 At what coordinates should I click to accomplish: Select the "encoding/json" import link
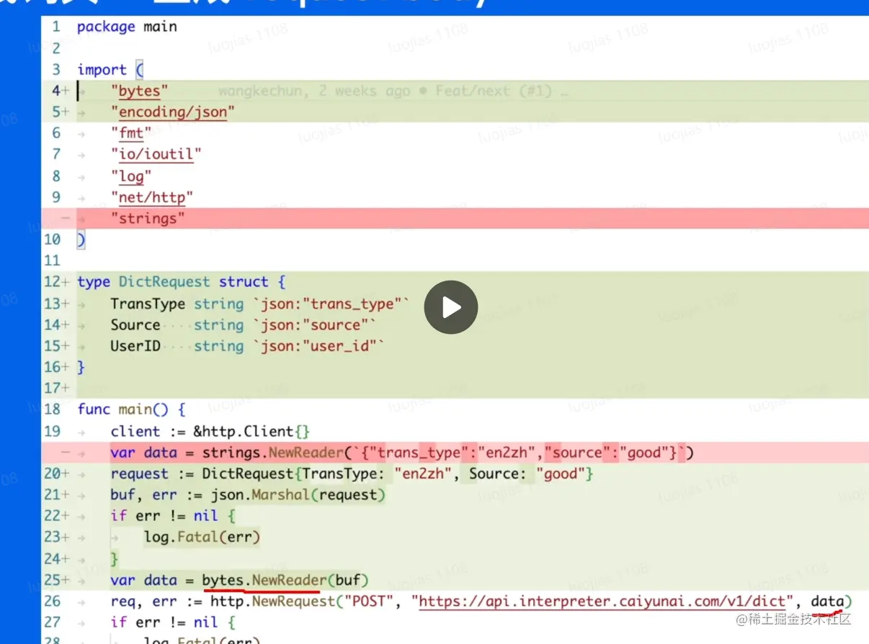click(173, 112)
